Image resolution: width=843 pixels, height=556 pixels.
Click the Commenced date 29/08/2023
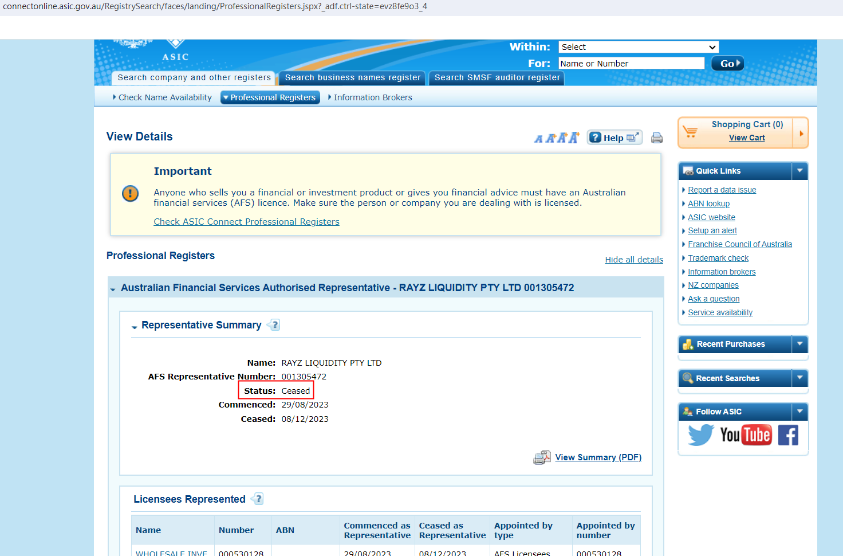[305, 405]
